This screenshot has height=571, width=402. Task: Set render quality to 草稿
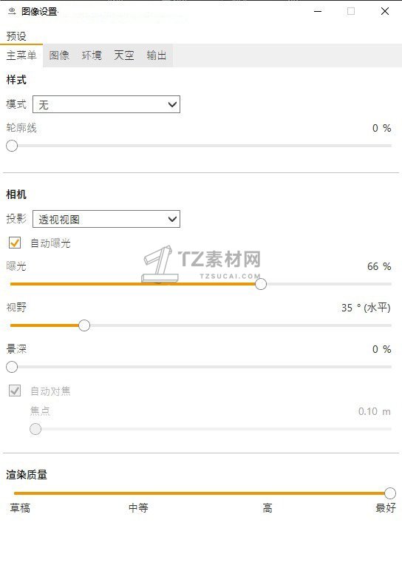click(x=20, y=507)
